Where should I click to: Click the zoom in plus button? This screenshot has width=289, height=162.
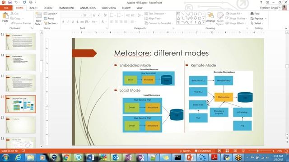(273, 151)
